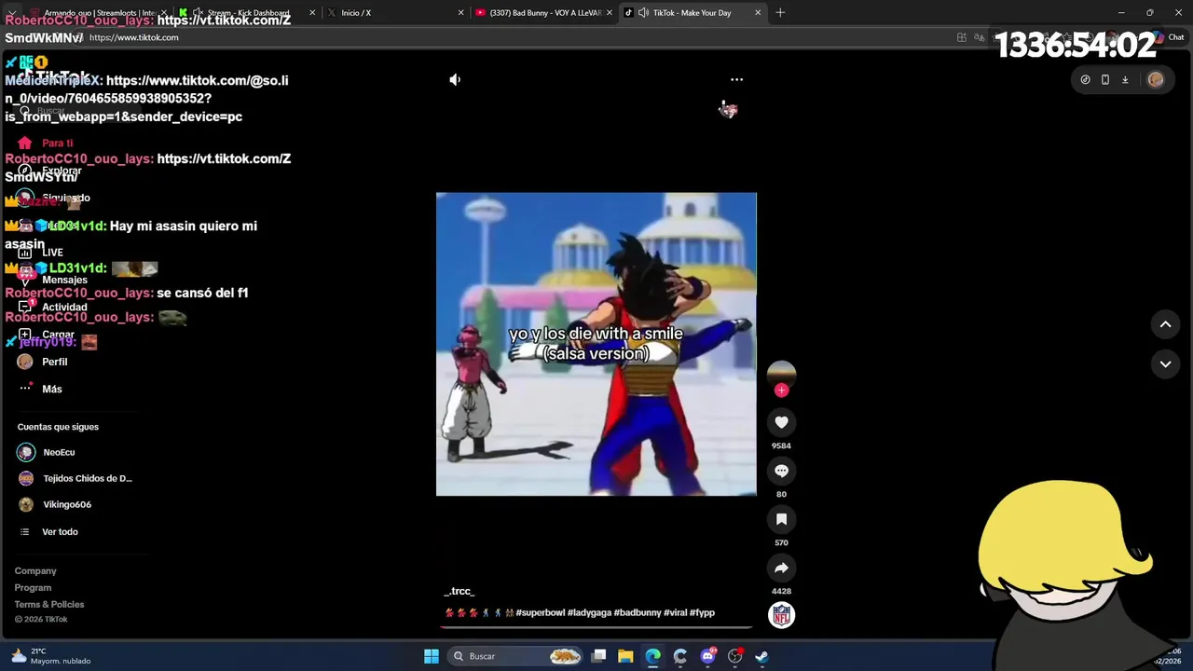Open the #ladygaga hashtag
1193x671 pixels.
pyautogui.click(x=589, y=612)
